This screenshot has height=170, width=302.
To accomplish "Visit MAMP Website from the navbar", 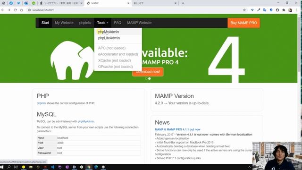I will [139, 23].
